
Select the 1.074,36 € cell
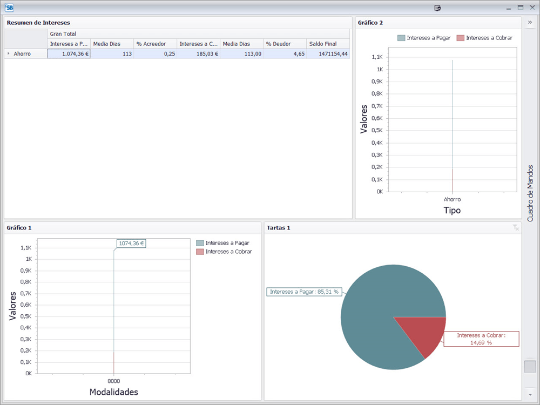(69, 53)
